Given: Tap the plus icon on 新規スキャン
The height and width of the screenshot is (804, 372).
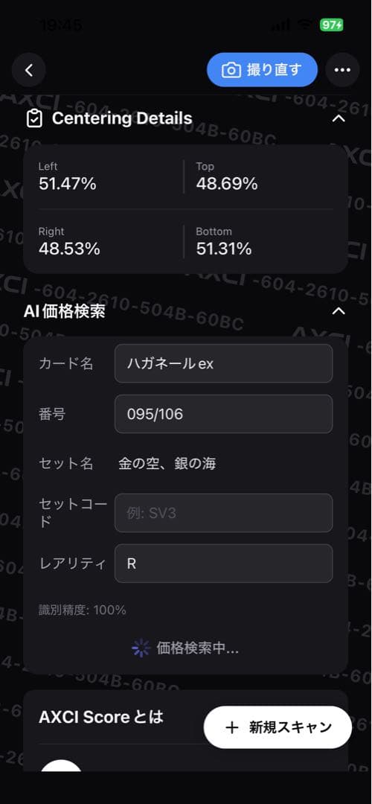Looking at the screenshot, I should tap(232, 727).
